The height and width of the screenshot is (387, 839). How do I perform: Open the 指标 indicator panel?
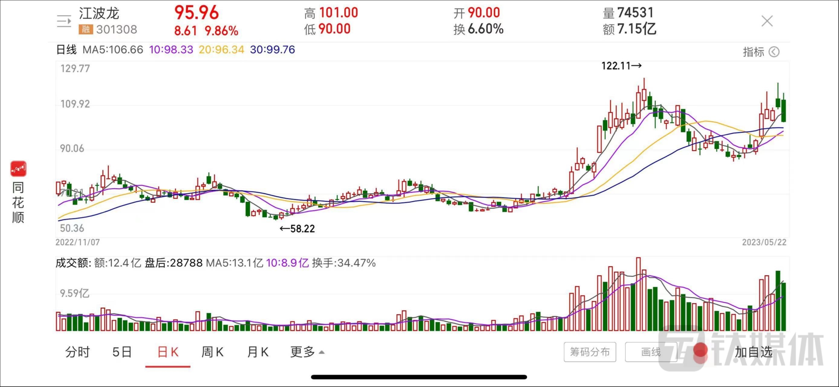753,52
